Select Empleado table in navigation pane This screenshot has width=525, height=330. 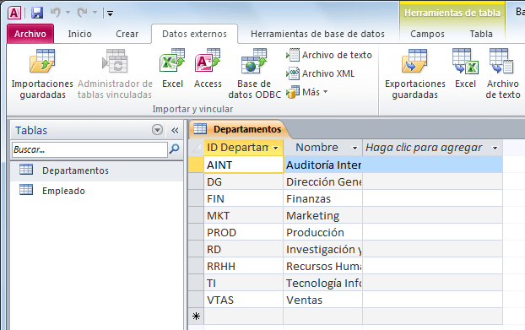[x=97, y=191]
